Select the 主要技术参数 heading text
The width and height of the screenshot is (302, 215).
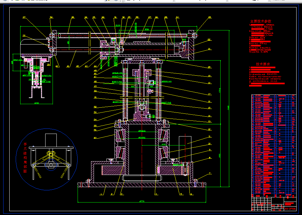tap(261, 21)
